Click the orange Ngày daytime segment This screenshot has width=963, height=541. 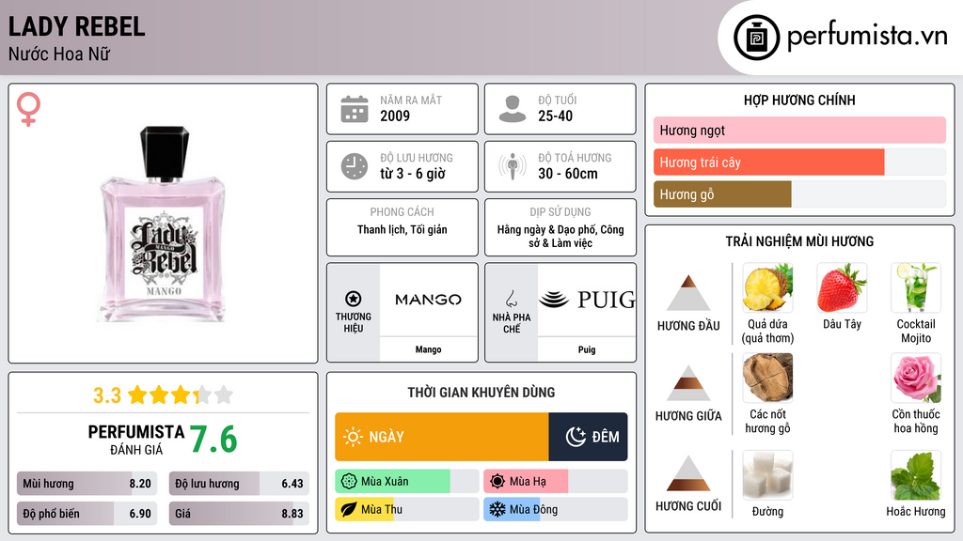click(x=442, y=437)
